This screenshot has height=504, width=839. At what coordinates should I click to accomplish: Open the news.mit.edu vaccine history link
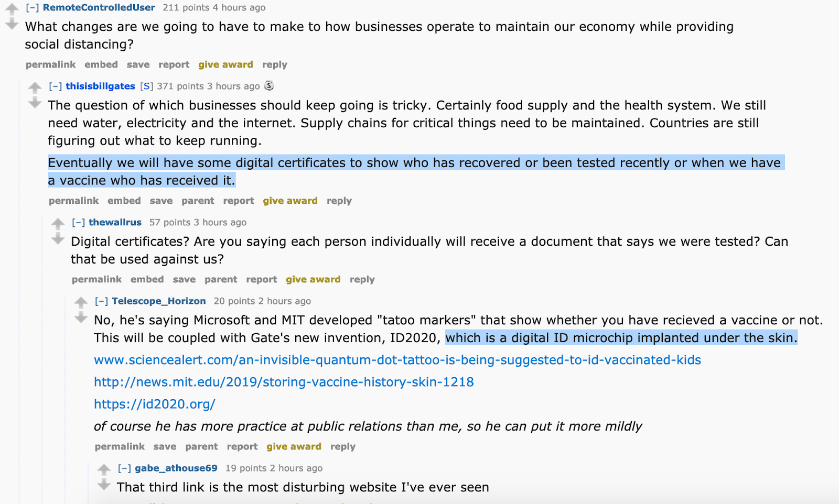click(x=284, y=382)
